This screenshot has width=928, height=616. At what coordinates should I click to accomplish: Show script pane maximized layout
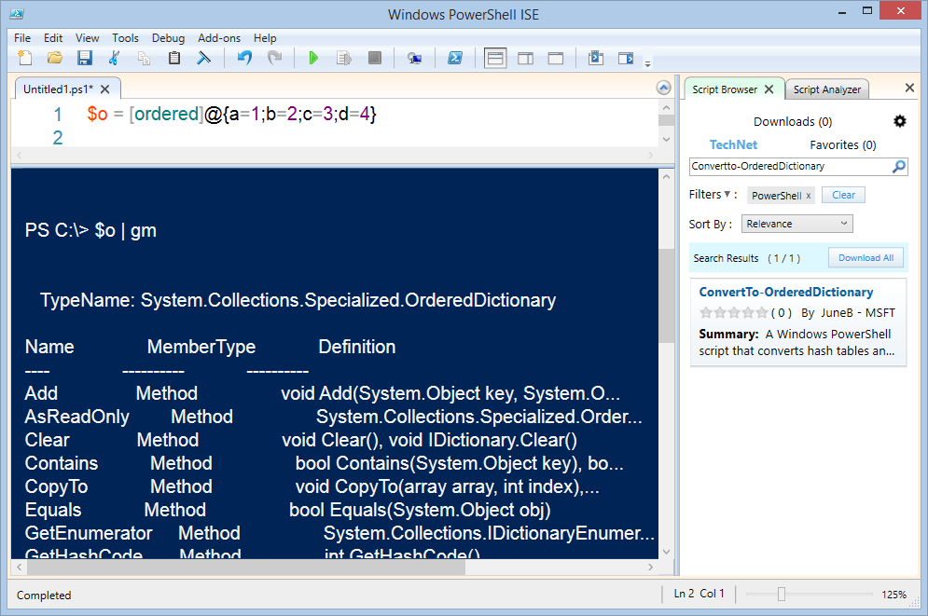(x=556, y=58)
